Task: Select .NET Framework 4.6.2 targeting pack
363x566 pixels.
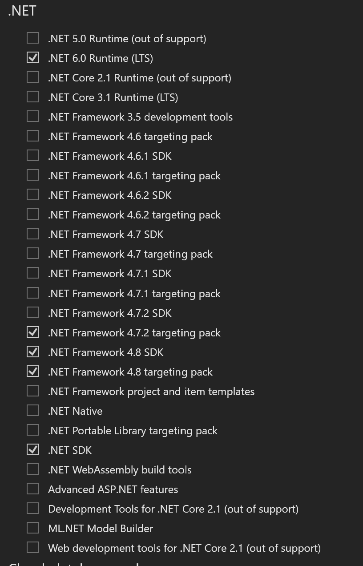Action: click(x=33, y=214)
